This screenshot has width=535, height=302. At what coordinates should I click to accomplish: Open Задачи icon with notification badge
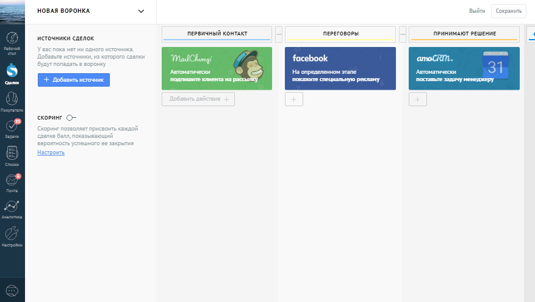[12, 127]
